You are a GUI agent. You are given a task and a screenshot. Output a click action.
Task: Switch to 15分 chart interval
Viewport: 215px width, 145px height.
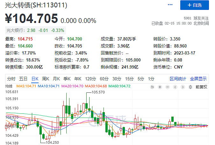(129, 79)
